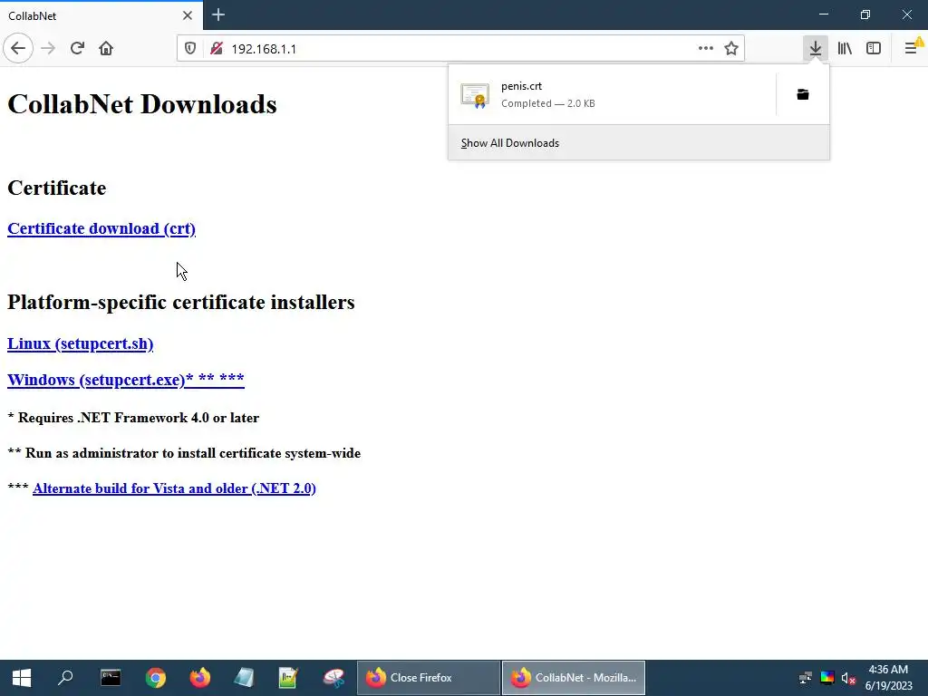This screenshot has width=928, height=696.
Task: Open taskbar search magnifier
Action: [65, 678]
